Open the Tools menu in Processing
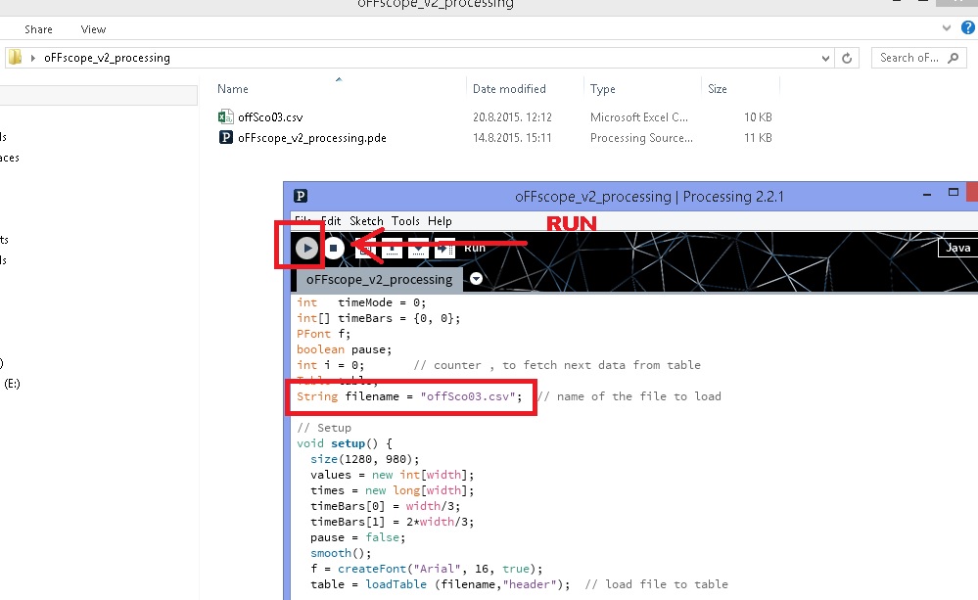Screen dimensions: 978x600 click(x=405, y=221)
